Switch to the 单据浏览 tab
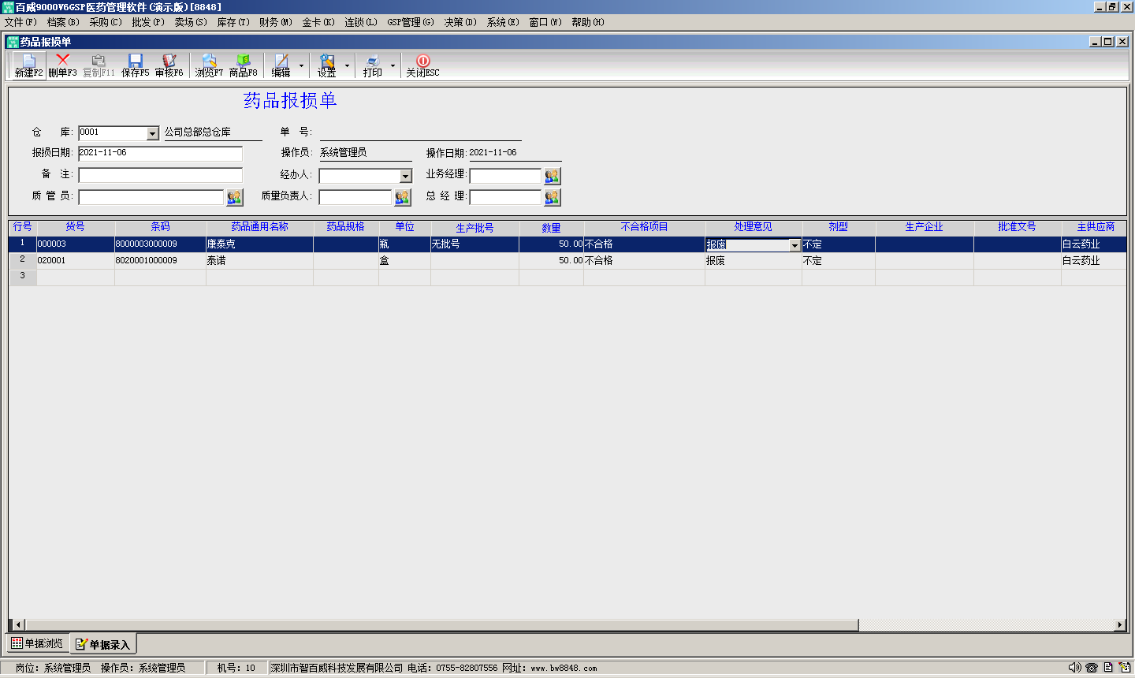This screenshot has width=1135, height=678. 37,643
